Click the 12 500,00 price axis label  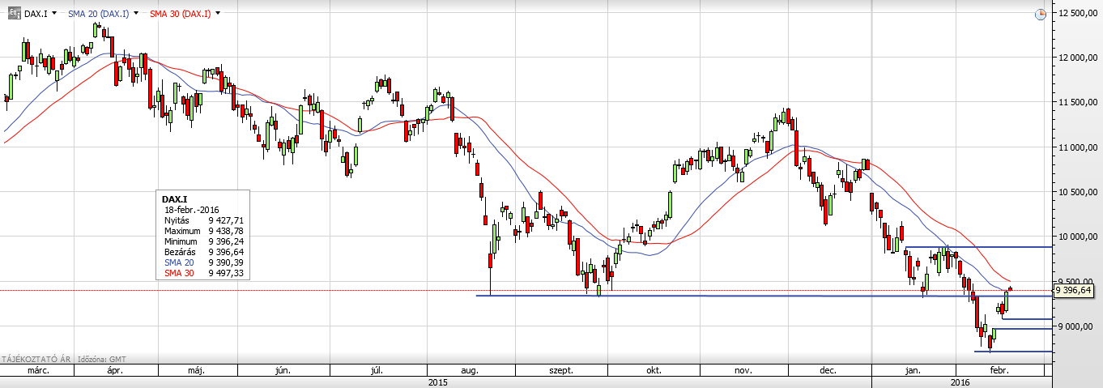[x=1077, y=13]
